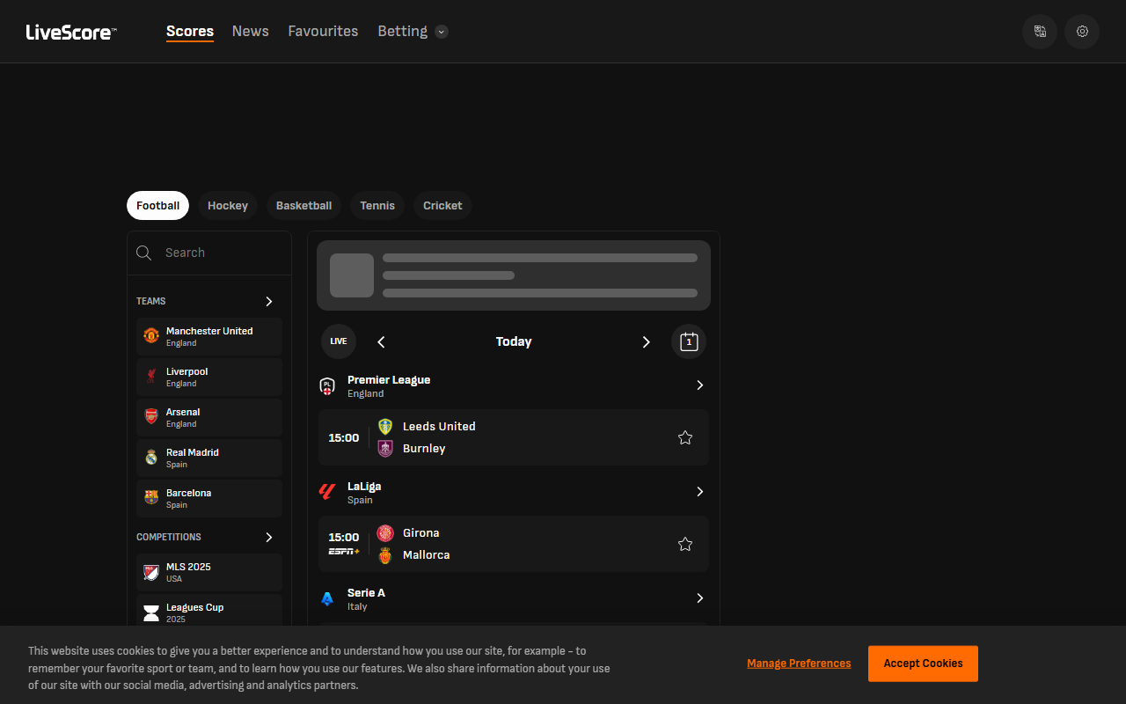This screenshot has width=1126, height=704.
Task: Click the Today date label
Action: point(514,341)
